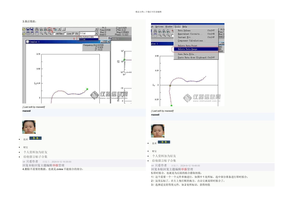Click red 举报 link in post 4#
Screen dimensions: 297x210
[x=184, y=169]
